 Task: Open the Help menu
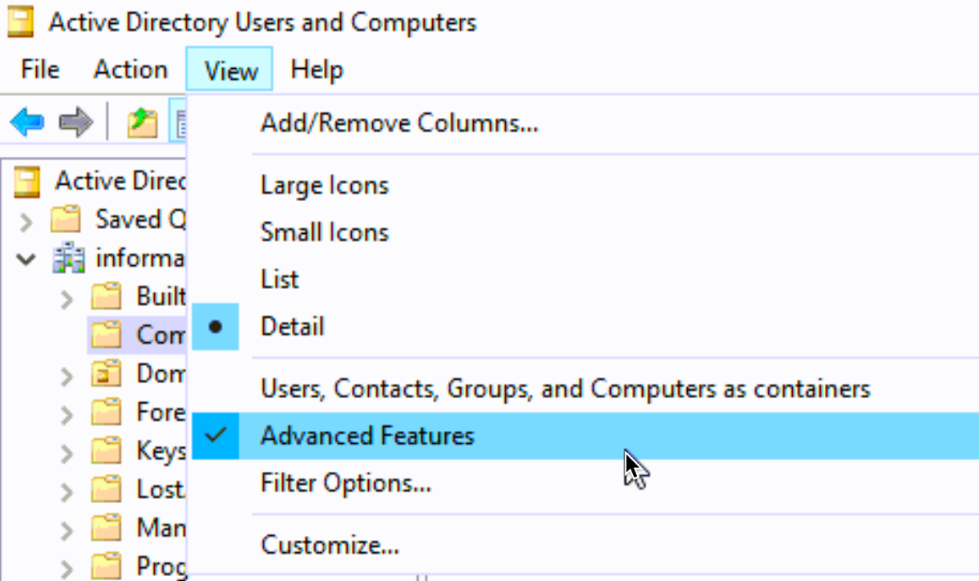[316, 70]
